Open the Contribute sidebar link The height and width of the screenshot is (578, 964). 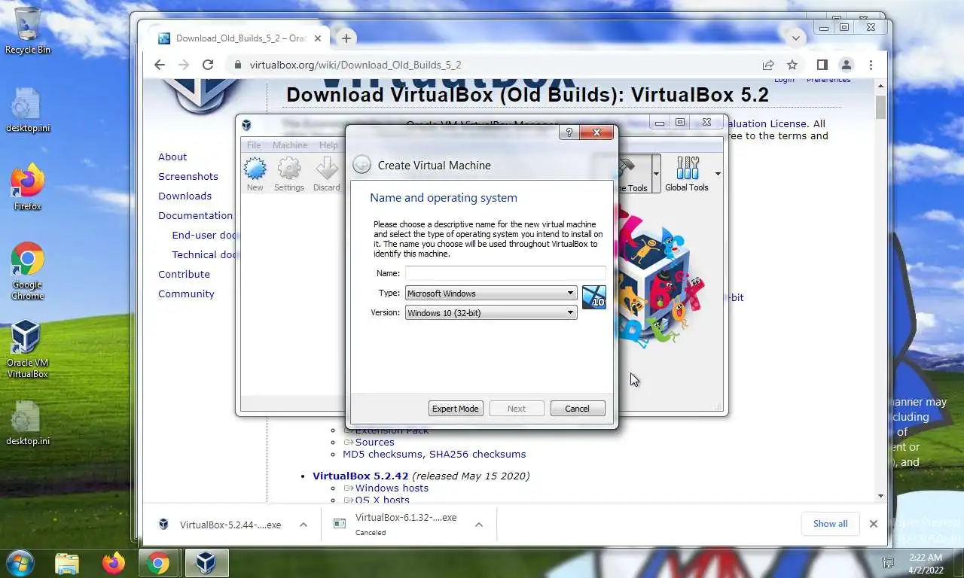coord(184,274)
